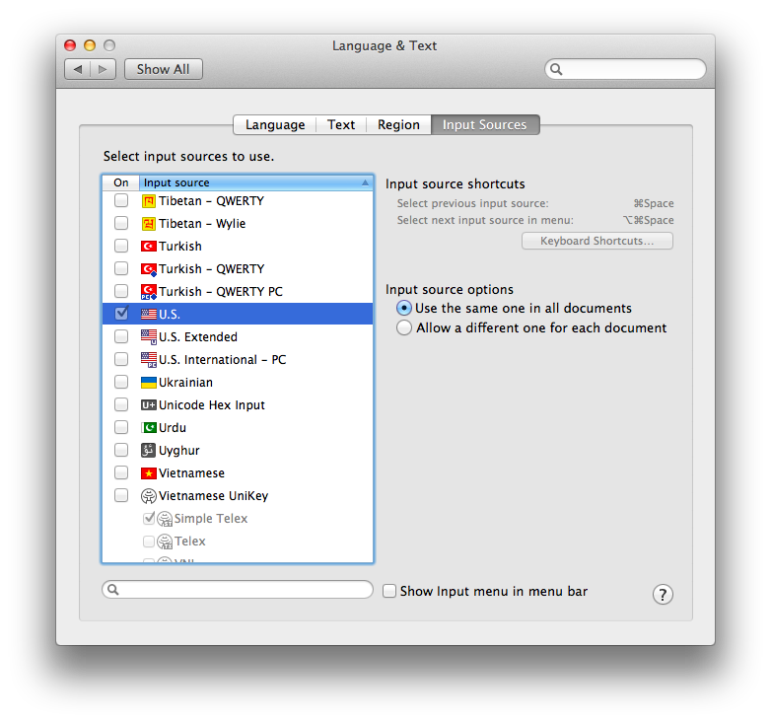Click the Unicode Hex Input U+ icon
This screenshot has width=771, height=723.
pyautogui.click(x=149, y=404)
